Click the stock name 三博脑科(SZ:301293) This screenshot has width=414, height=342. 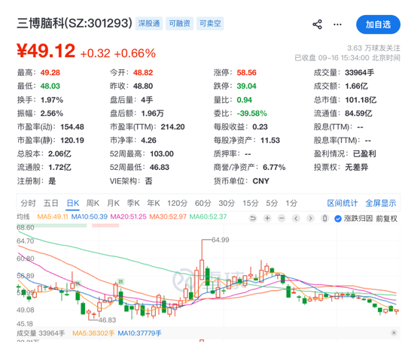coord(75,23)
